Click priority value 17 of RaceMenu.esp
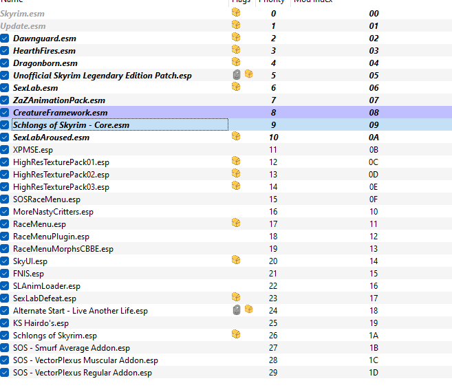Image resolution: width=452 pixels, height=392 pixels. [273, 224]
